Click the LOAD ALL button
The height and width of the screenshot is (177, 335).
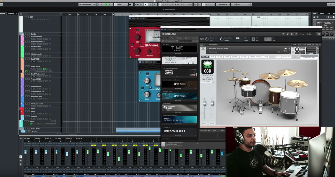coord(278,57)
